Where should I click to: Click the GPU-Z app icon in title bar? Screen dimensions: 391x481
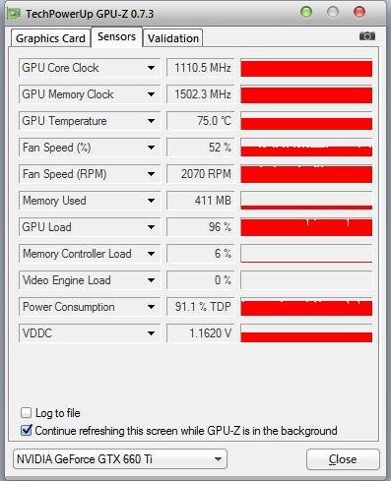[x=14, y=14]
